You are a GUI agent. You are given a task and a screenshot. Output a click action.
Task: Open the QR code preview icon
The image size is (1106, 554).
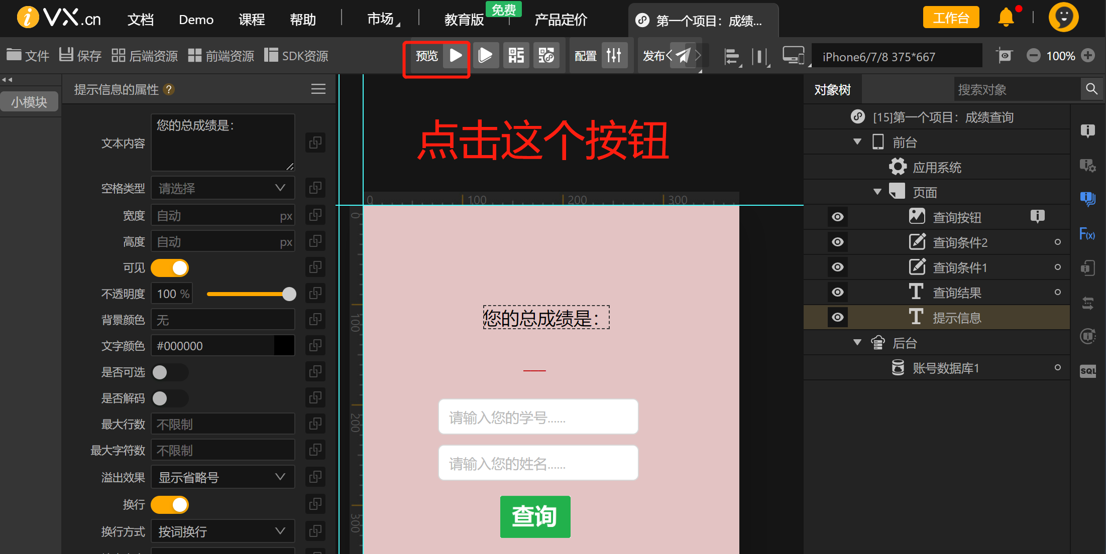click(x=516, y=55)
